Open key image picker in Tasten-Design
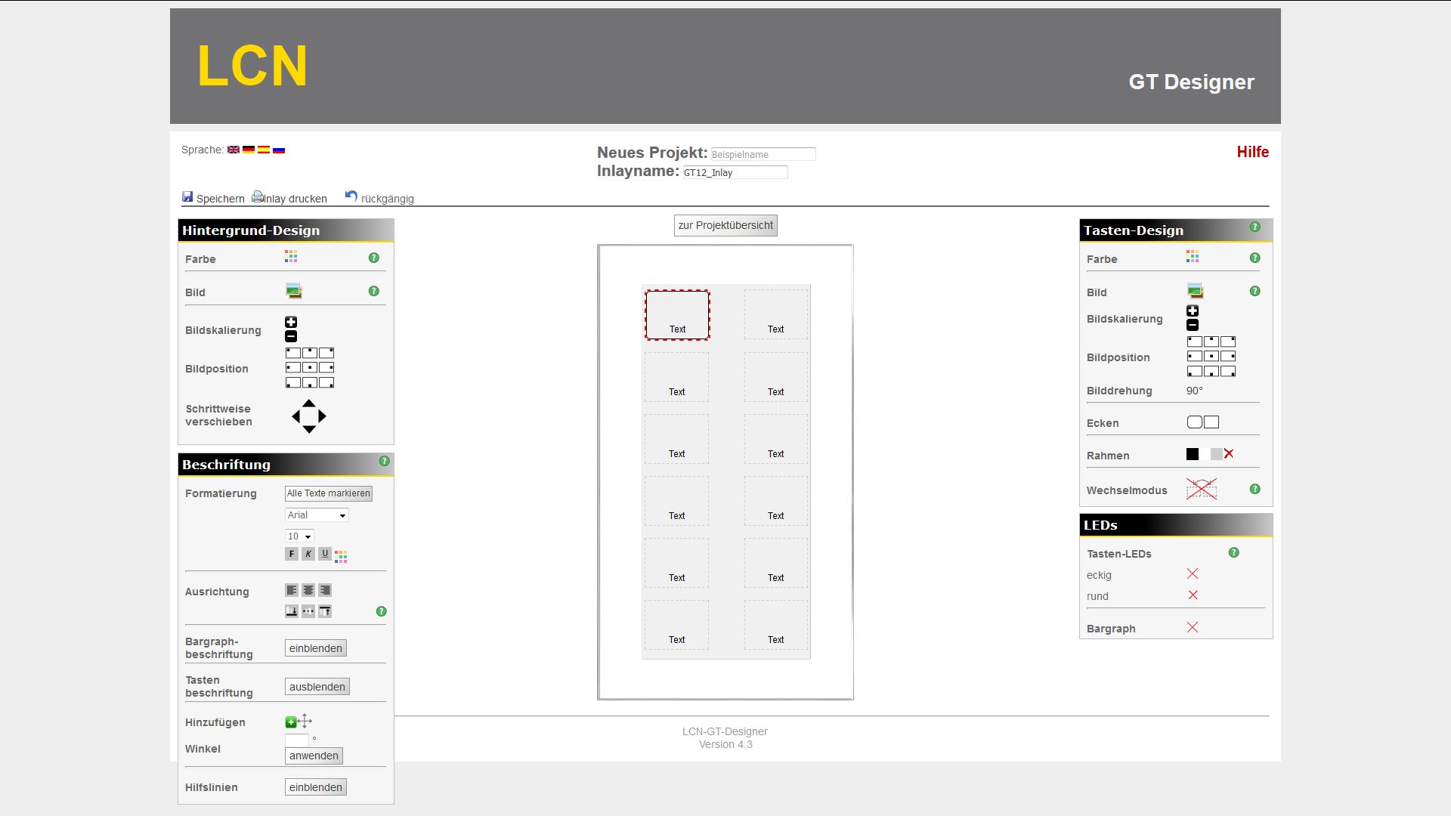The width and height of the screenshot is (1451, 816). pos(1195,291)
